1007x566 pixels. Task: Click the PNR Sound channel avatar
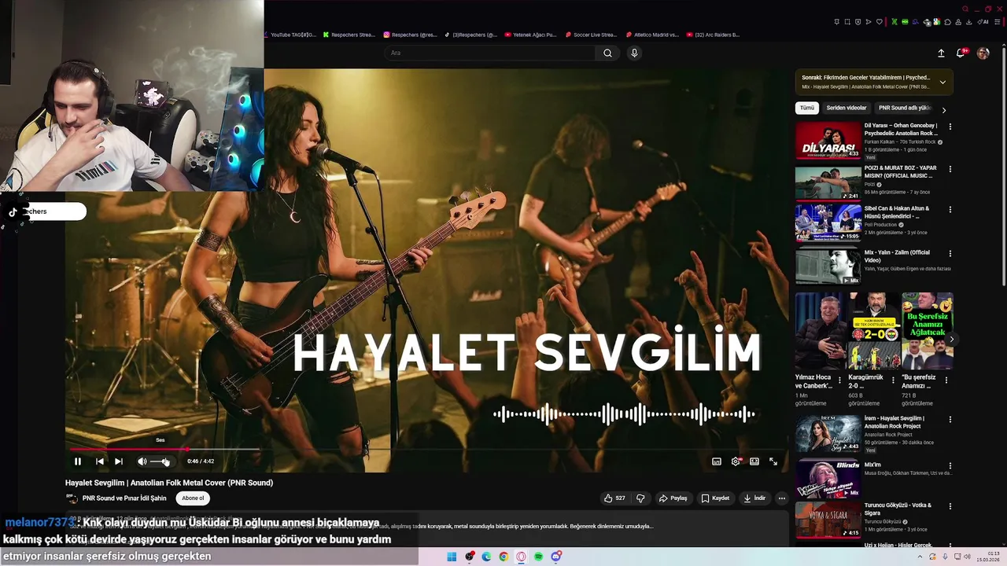(x=72, y=498)
